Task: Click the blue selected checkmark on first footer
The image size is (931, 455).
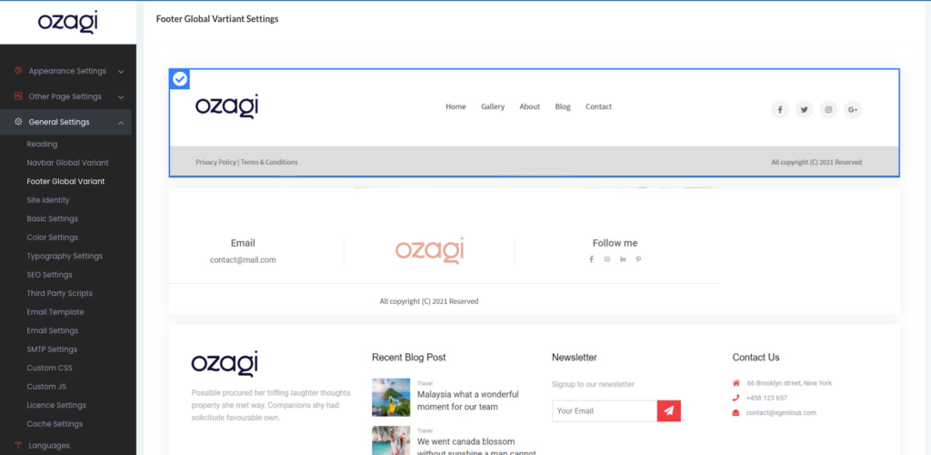Action: coord(180,79)
